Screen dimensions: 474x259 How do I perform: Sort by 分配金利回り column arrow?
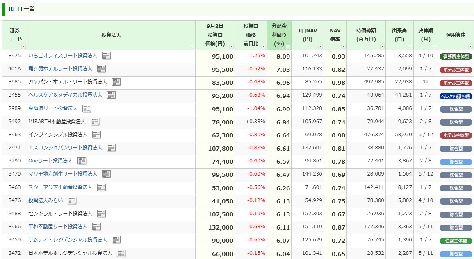(288, 47)
